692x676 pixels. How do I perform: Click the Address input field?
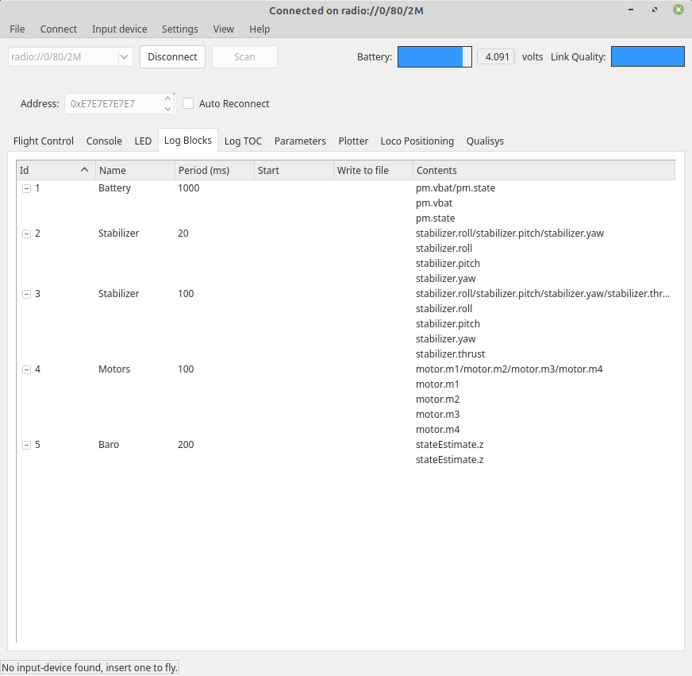(113, 104)
